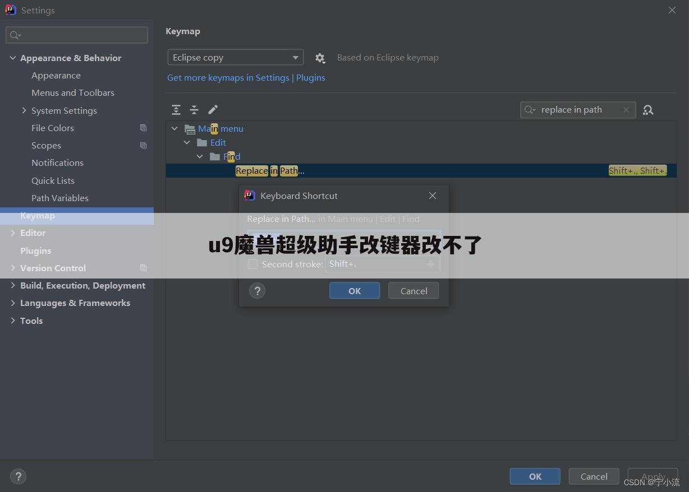Click the Find folder icon in tree

215,157
